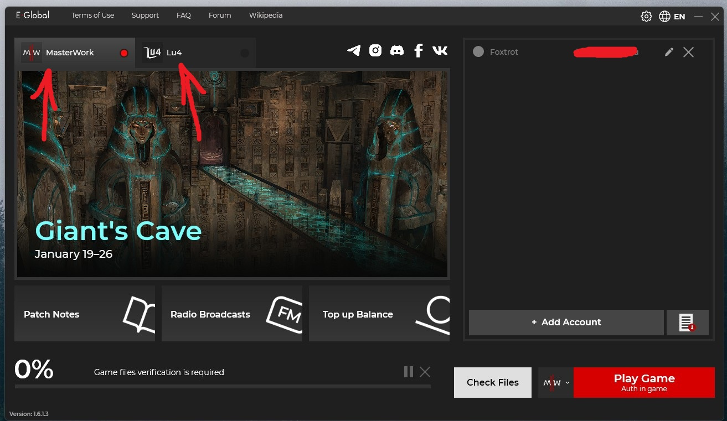Image resolution: width=727 pixels, height=421 pixels.
Task: Click the Add Account button
Action: pos(566,322)
